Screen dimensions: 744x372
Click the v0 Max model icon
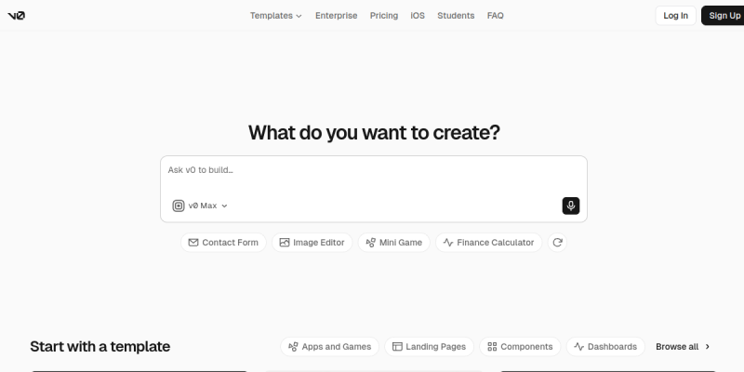(x=179, y=206)
